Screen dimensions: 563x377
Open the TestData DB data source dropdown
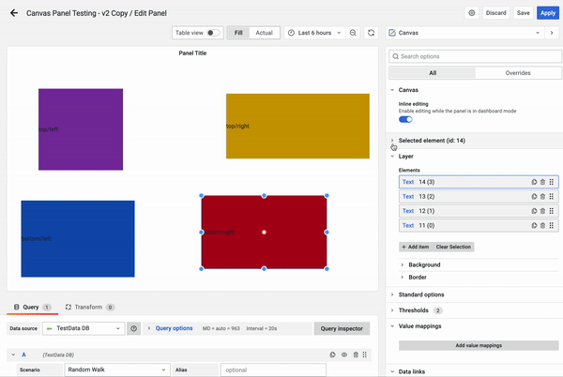tap(83, 329)
